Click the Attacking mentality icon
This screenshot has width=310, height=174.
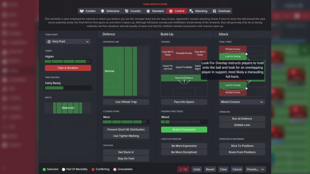pos(191,11)
